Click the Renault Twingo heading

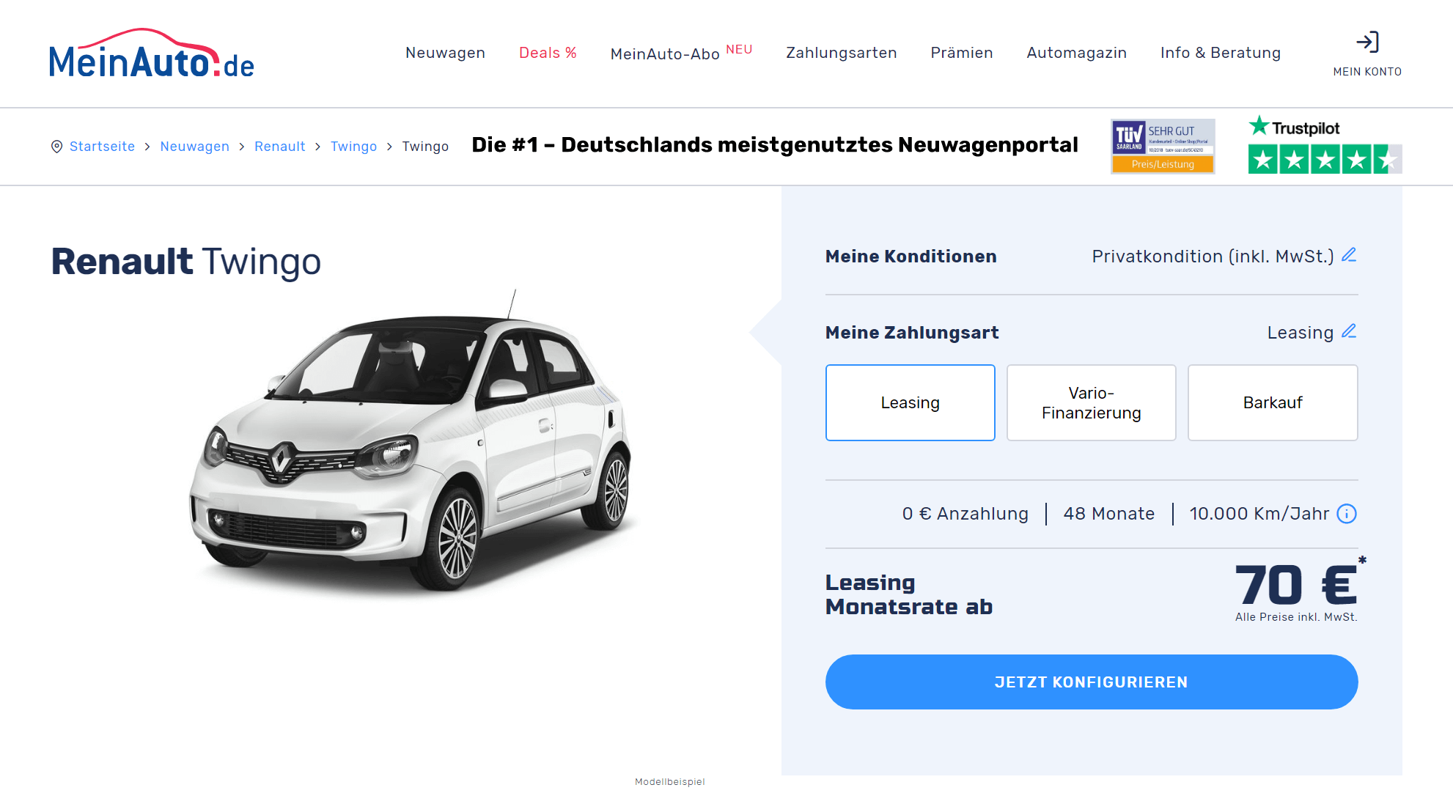point(185,262)
